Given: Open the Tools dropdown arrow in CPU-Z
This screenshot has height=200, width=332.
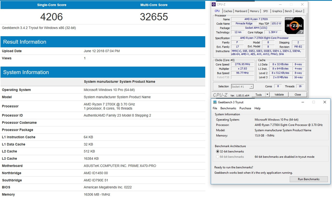Looking at the screenshot, I should [x=267, y=95].
